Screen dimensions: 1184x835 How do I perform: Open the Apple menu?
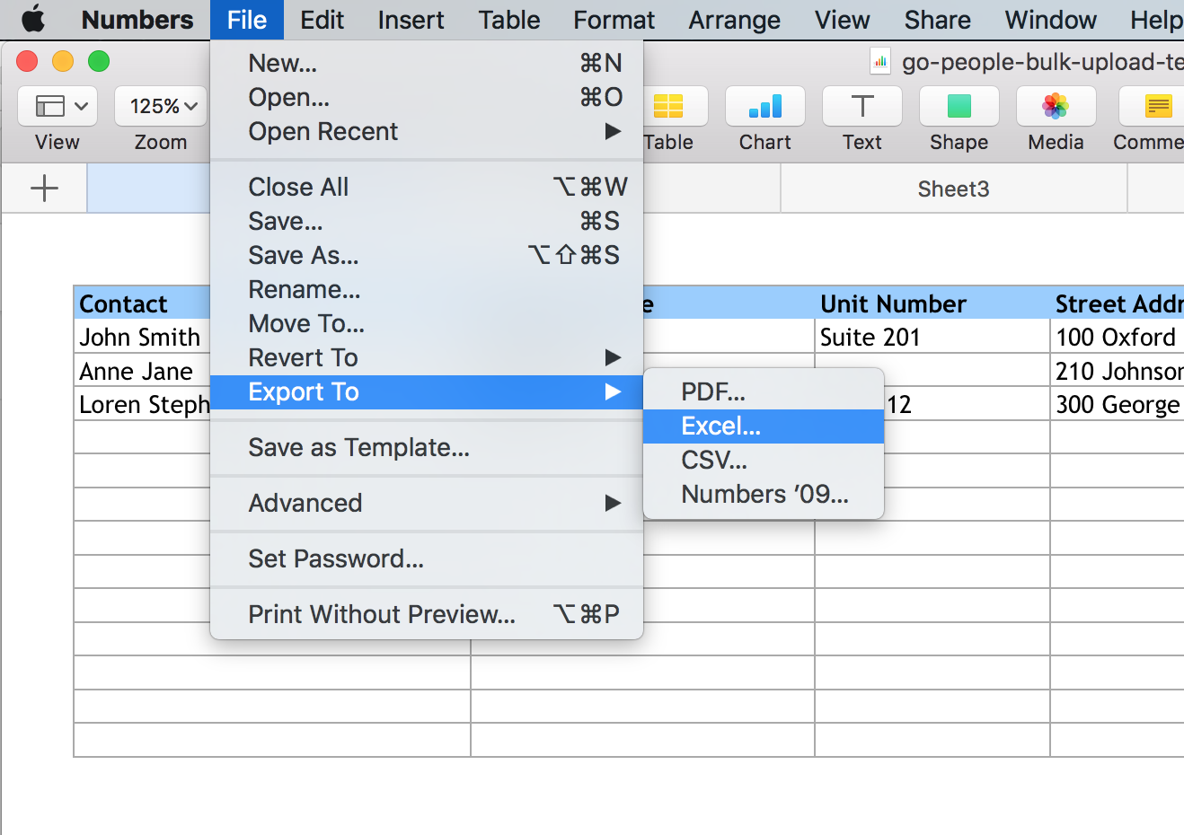pos(32,19)
